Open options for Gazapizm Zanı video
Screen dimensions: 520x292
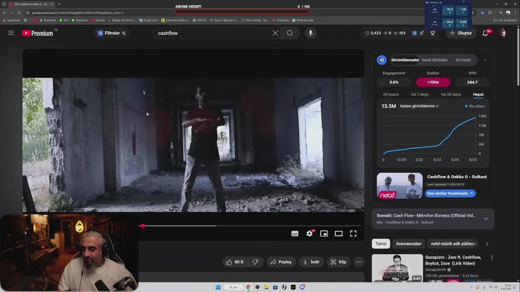click(x=492, y=258)
